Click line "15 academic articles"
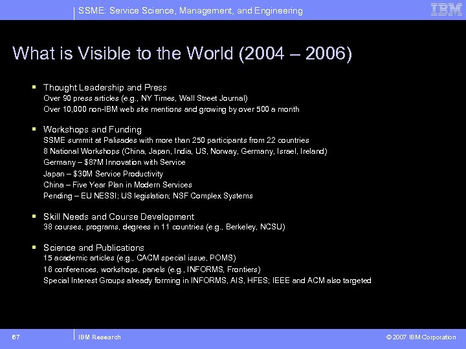The image size is (466, 349). point(140,258)
